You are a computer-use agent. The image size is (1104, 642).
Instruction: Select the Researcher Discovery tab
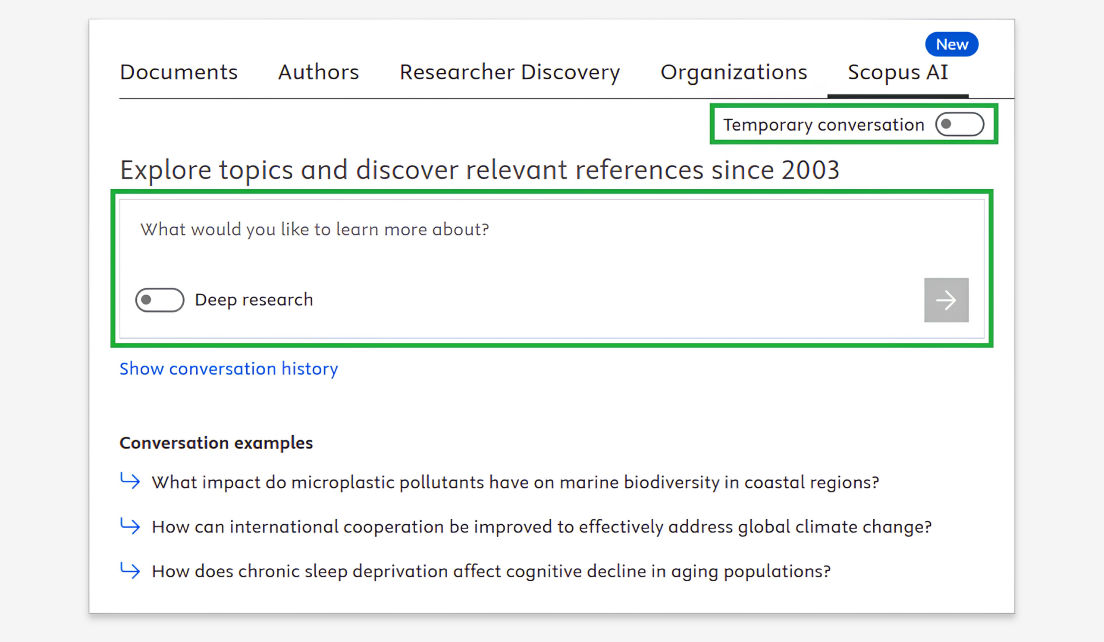point(509,73)
